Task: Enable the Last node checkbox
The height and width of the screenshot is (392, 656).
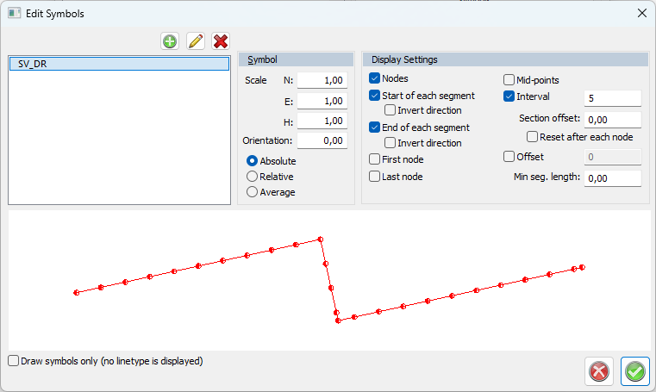Action: click(x=375, y=177)
